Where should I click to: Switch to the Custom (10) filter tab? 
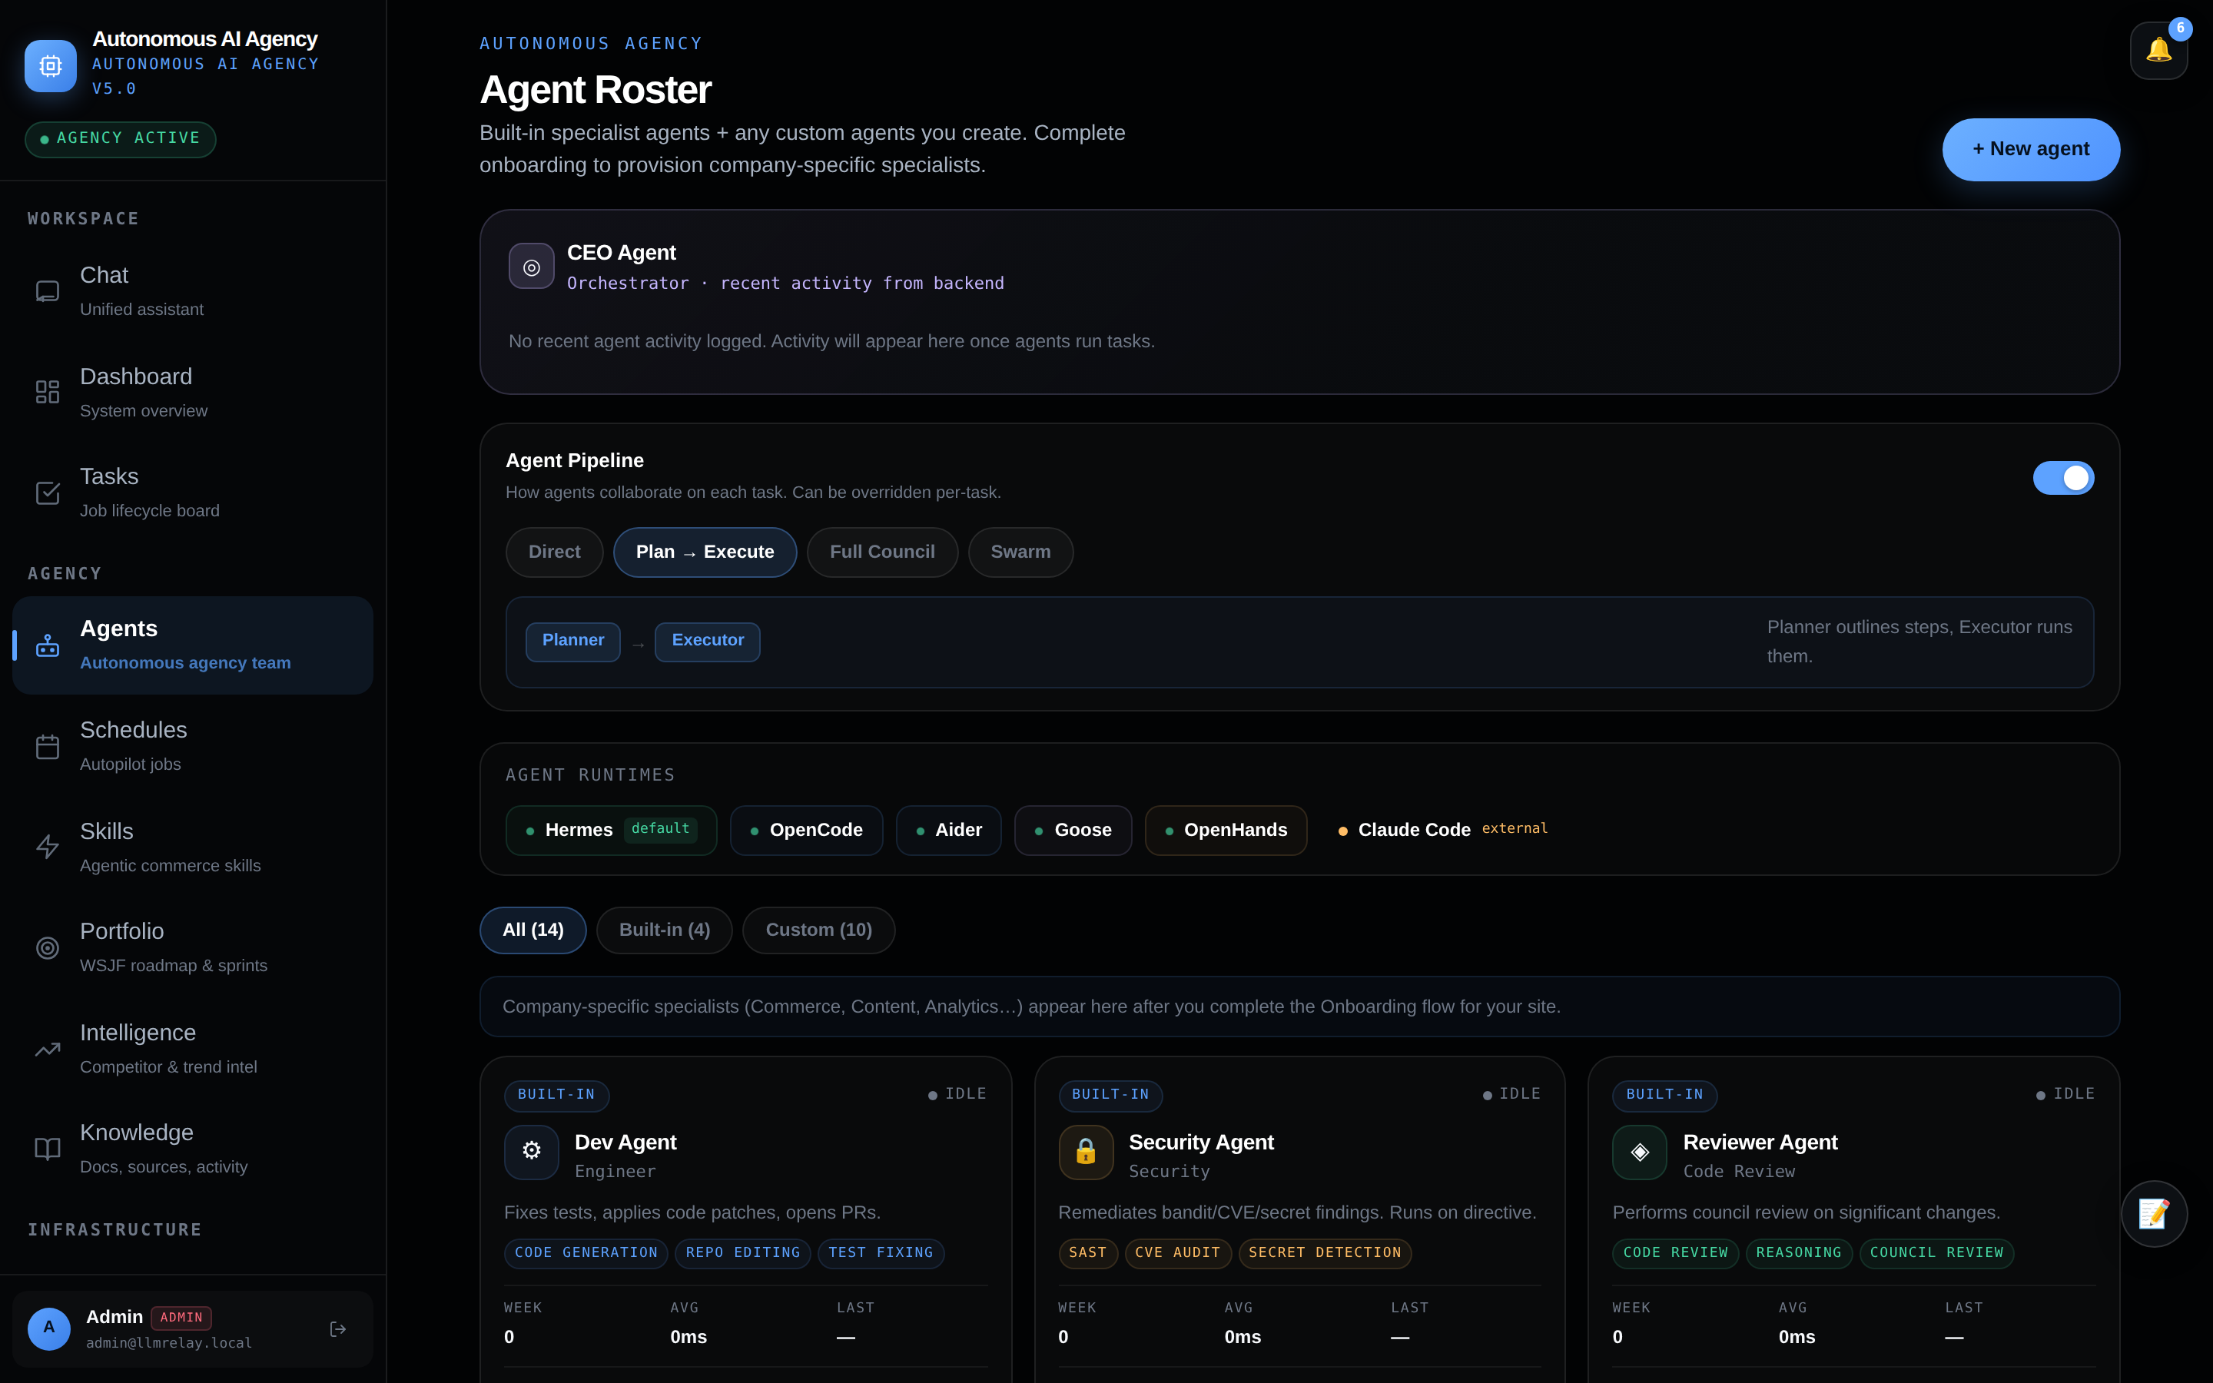[x=818, y=930]
